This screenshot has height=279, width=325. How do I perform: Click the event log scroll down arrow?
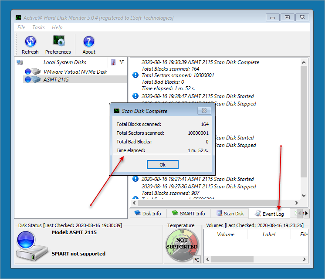(x=304, y=196)
